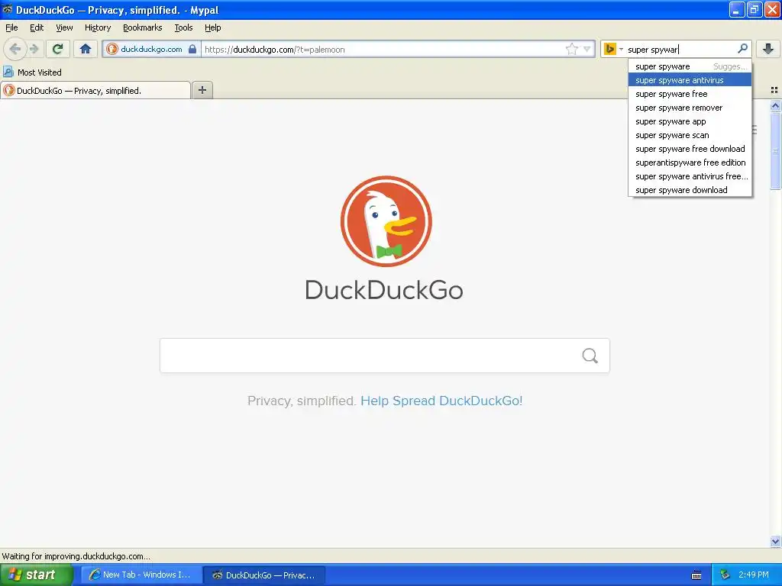Switch to New Tab - Windows Internet Explorer taskbar item
Image resolution: width=782 pixels, height=586 pixels.
tap(141, 575)
